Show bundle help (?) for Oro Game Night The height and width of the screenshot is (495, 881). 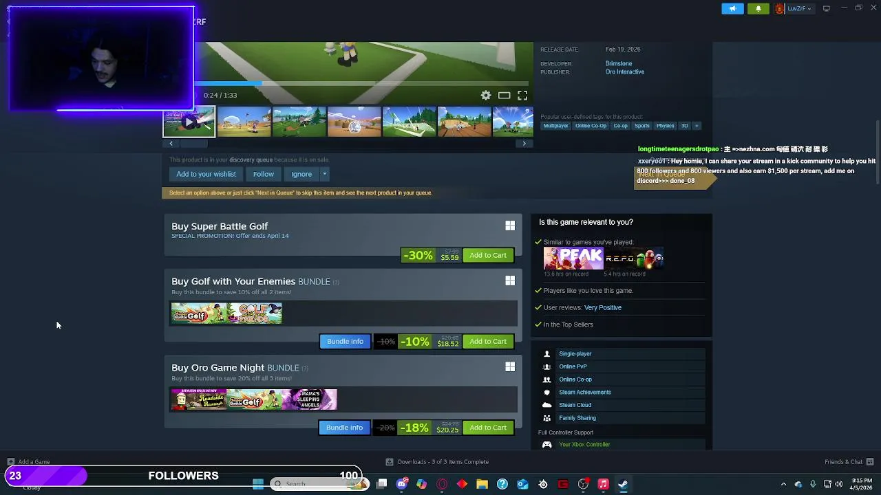tap(305, 368)
